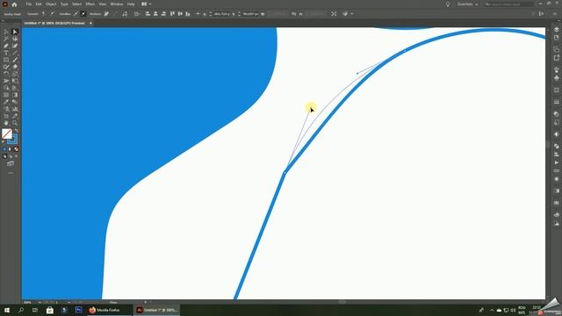
Task: Select the Rectangle tool
Action: [6, 60]
